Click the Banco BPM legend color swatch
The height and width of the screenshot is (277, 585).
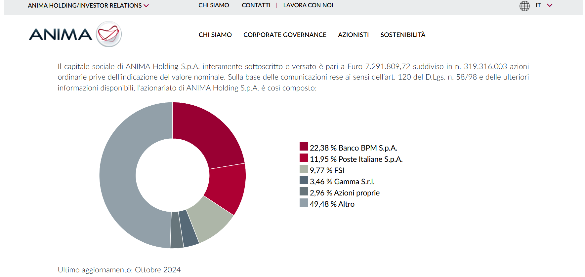pyautogui.click(x=304, y=147)
